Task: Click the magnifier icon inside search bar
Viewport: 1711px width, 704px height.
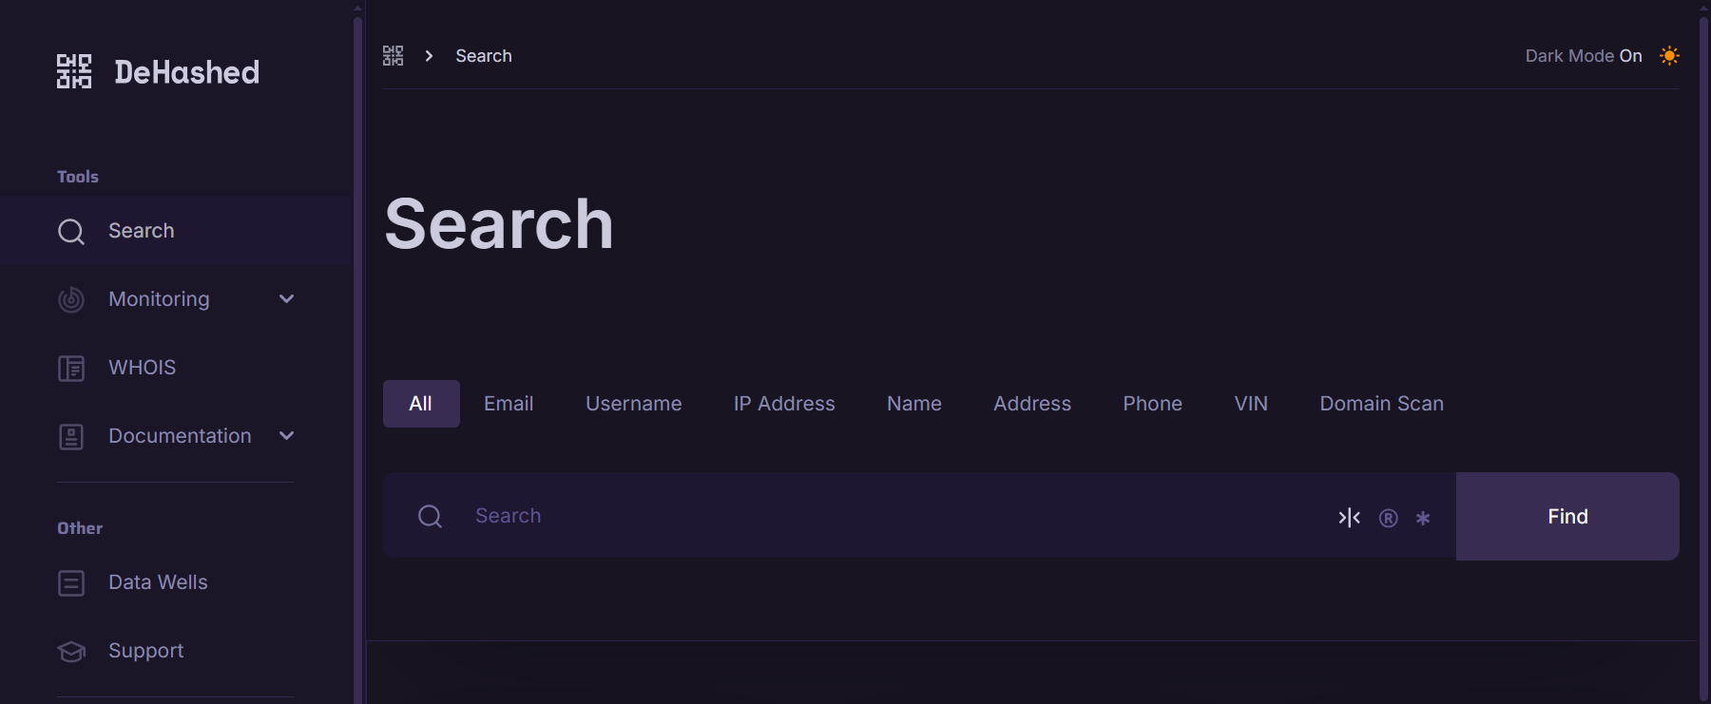Action: coord(430,516)
